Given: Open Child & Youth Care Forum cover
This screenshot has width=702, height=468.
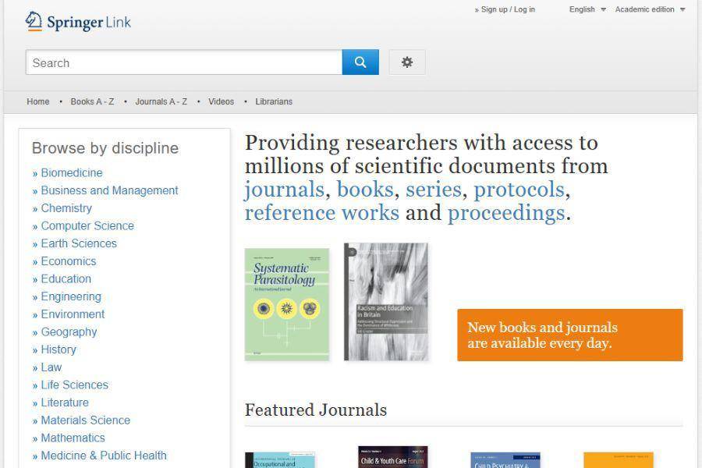Looking at the screenshot, I should tap(392, 457).
